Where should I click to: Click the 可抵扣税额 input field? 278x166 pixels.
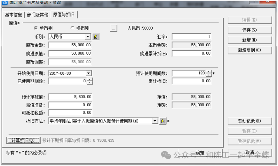click(70, 113)
